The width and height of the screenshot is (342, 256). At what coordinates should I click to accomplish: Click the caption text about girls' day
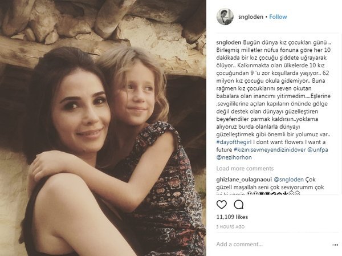tap(274, 100)
